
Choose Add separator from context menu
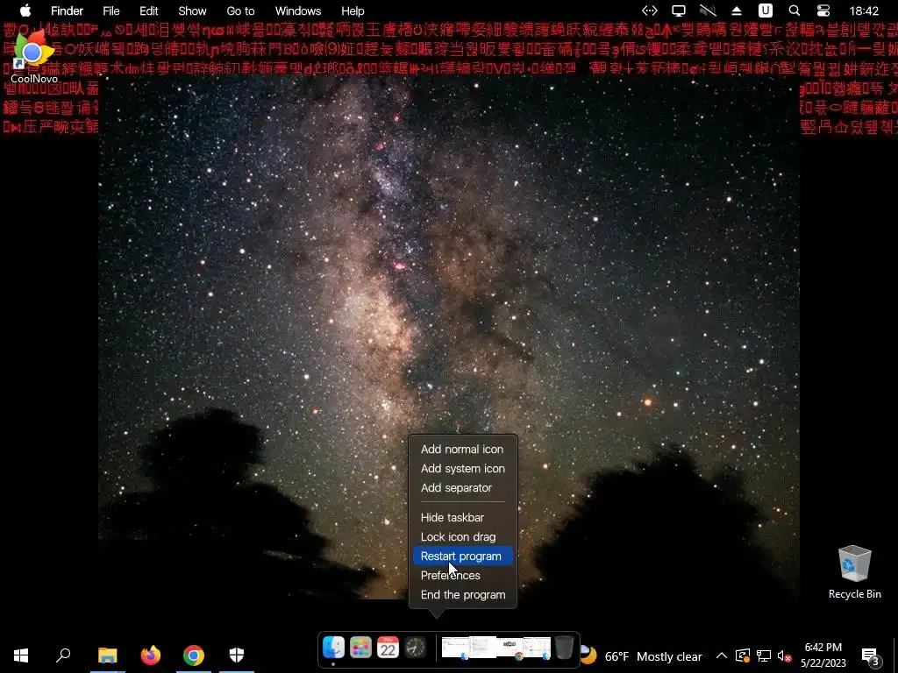click(x=456, y=488)
